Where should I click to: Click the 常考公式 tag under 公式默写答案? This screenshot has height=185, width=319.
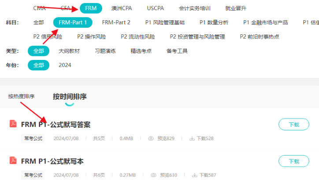click(33, 138)
